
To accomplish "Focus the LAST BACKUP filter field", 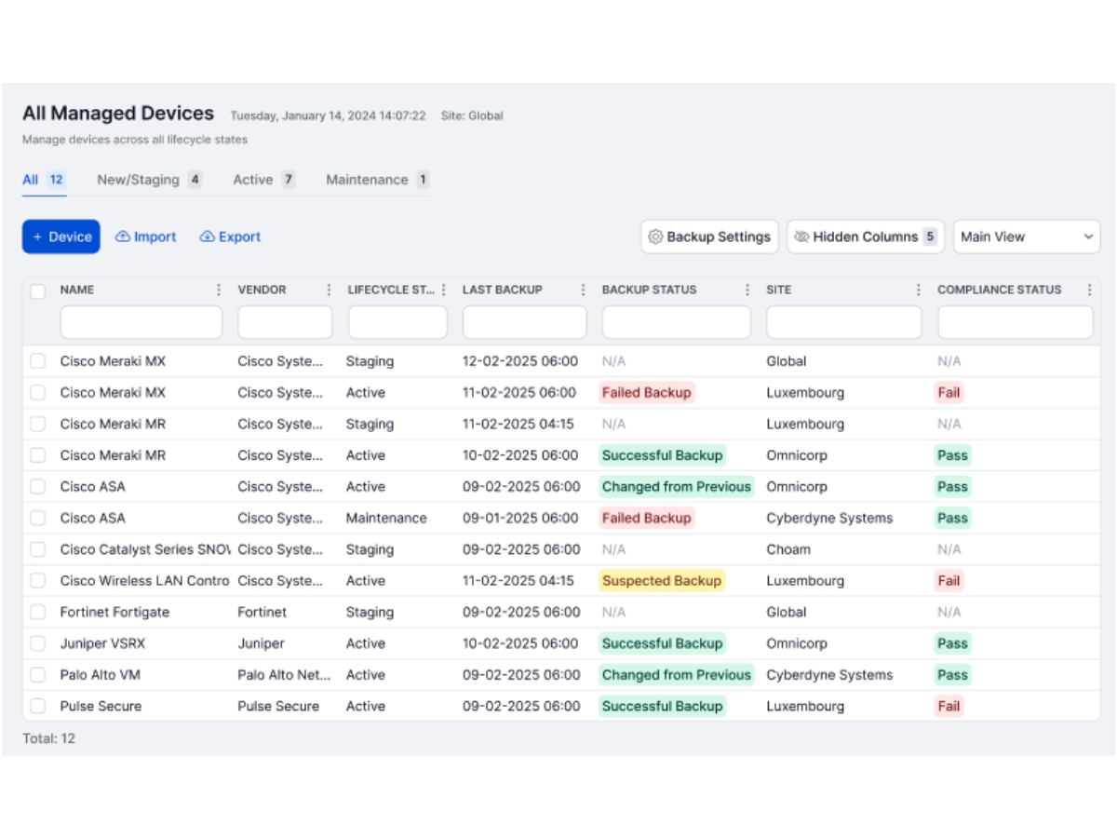I will point(525,322).
